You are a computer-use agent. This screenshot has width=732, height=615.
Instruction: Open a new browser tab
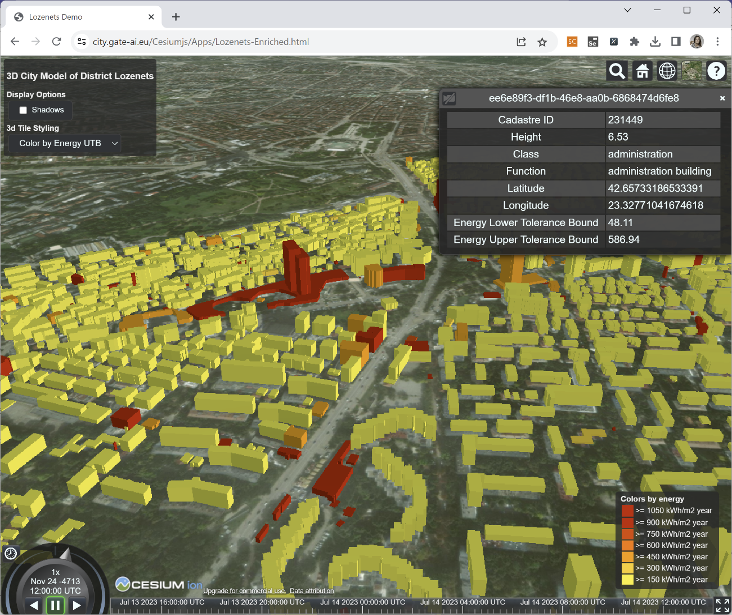[x=176, y=17]
